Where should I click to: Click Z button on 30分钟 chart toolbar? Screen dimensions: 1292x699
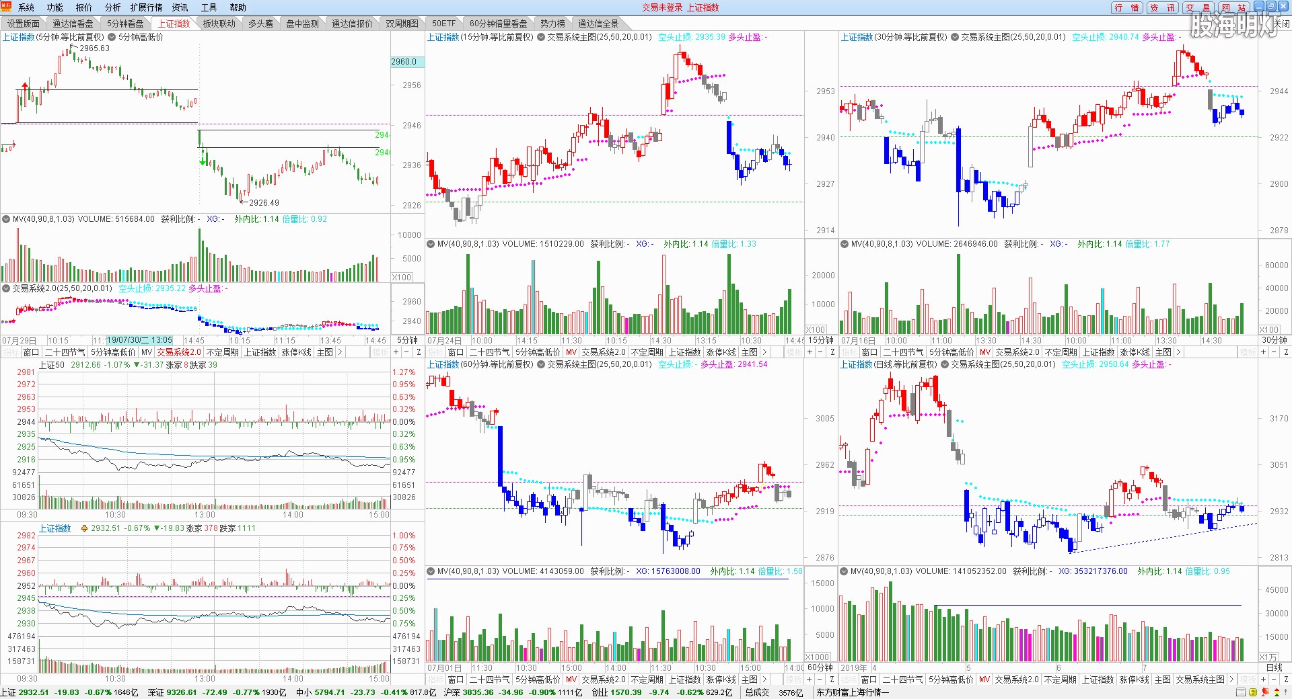(1287, 352)
